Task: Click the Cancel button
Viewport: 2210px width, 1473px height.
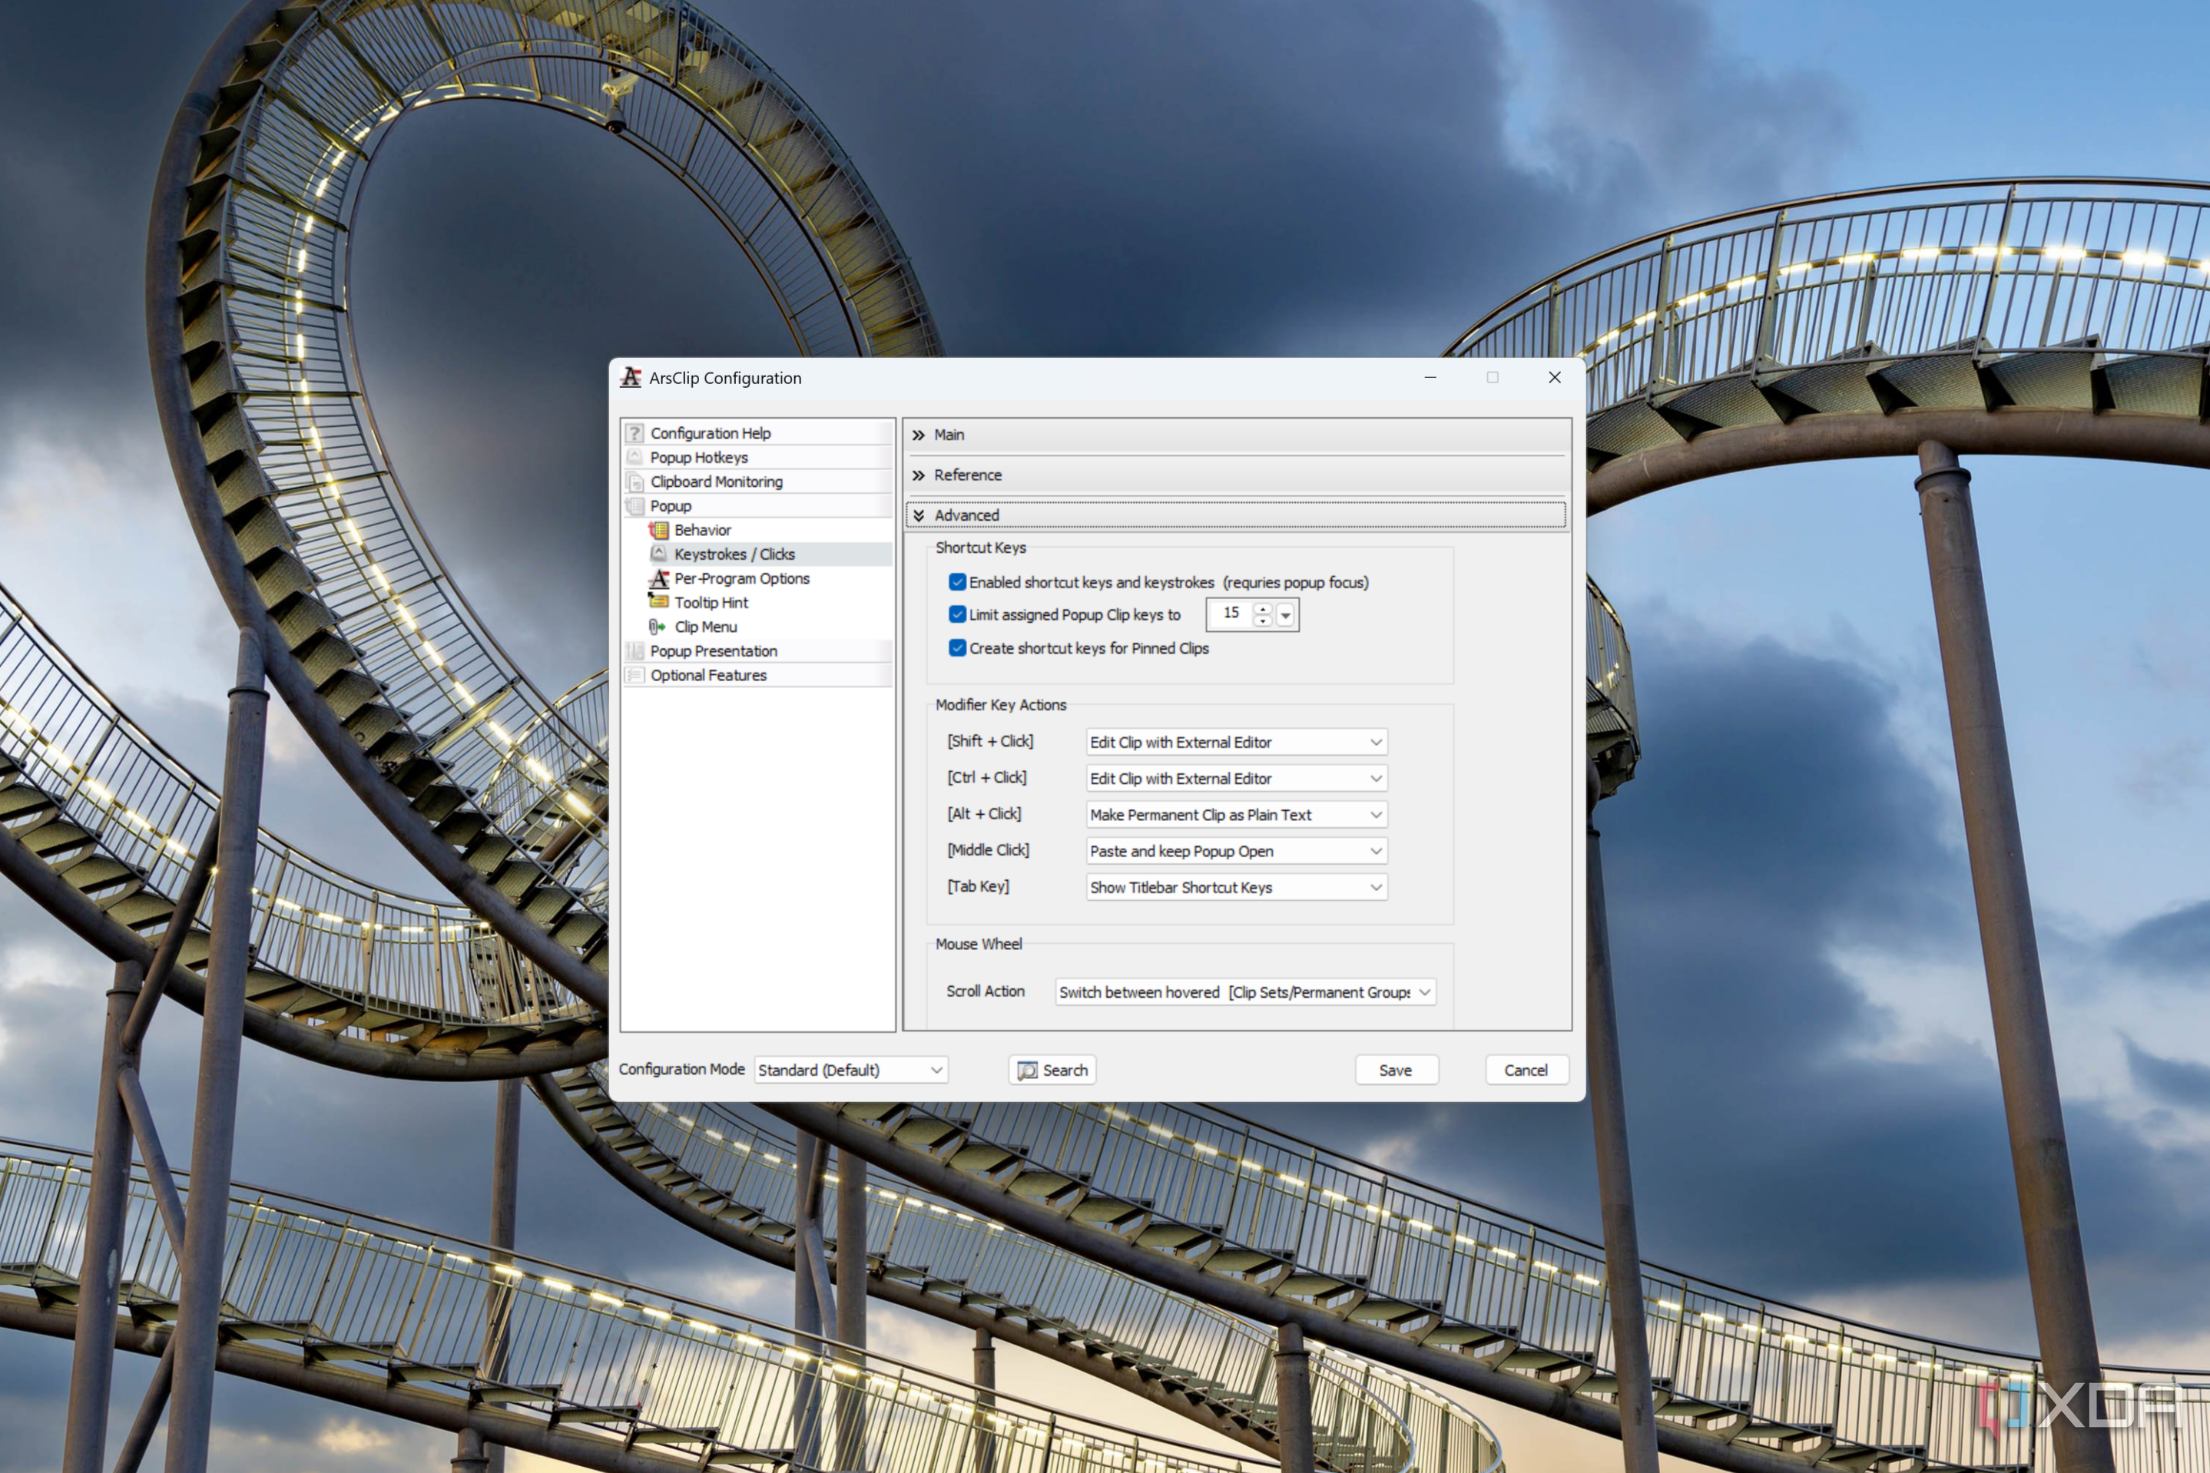Action: click(1527, 1070)
